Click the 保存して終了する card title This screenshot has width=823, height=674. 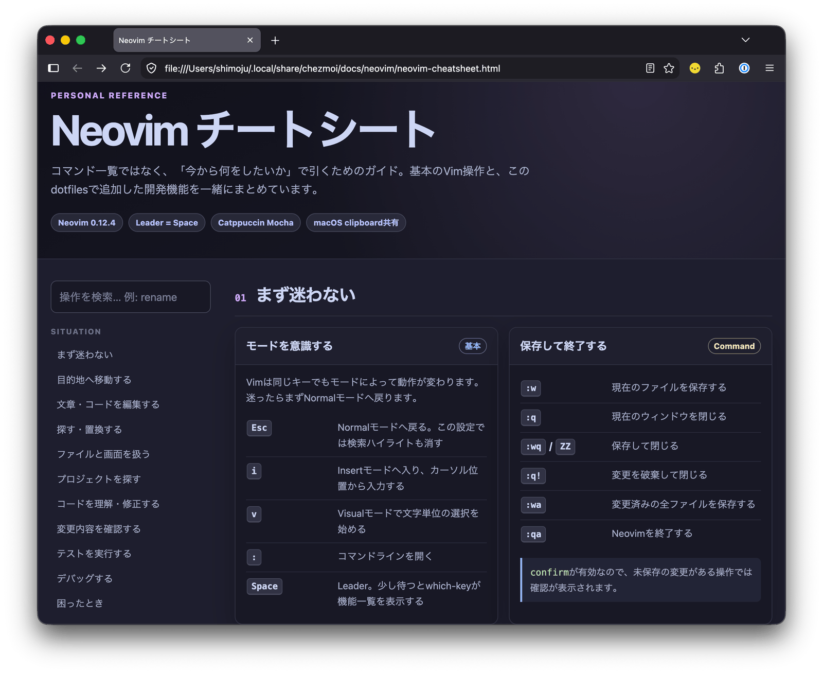563,346
